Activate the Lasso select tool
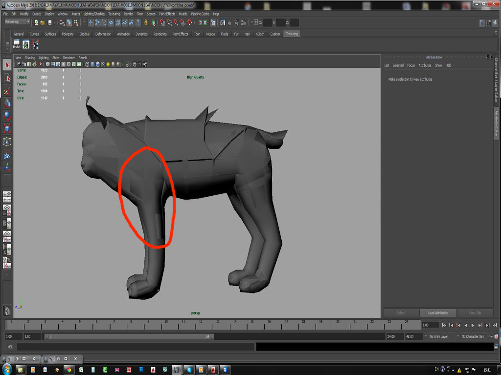The height and width of the screenshot is (375, 501). [7, 78]
